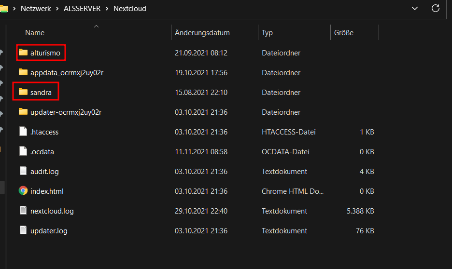Image resolution: width=452 pixels, height=269 pixels.
Task: Click the Größe column header
Action: [344, 32]
